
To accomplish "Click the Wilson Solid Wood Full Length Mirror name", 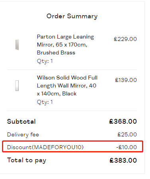I will coord(67,86).
